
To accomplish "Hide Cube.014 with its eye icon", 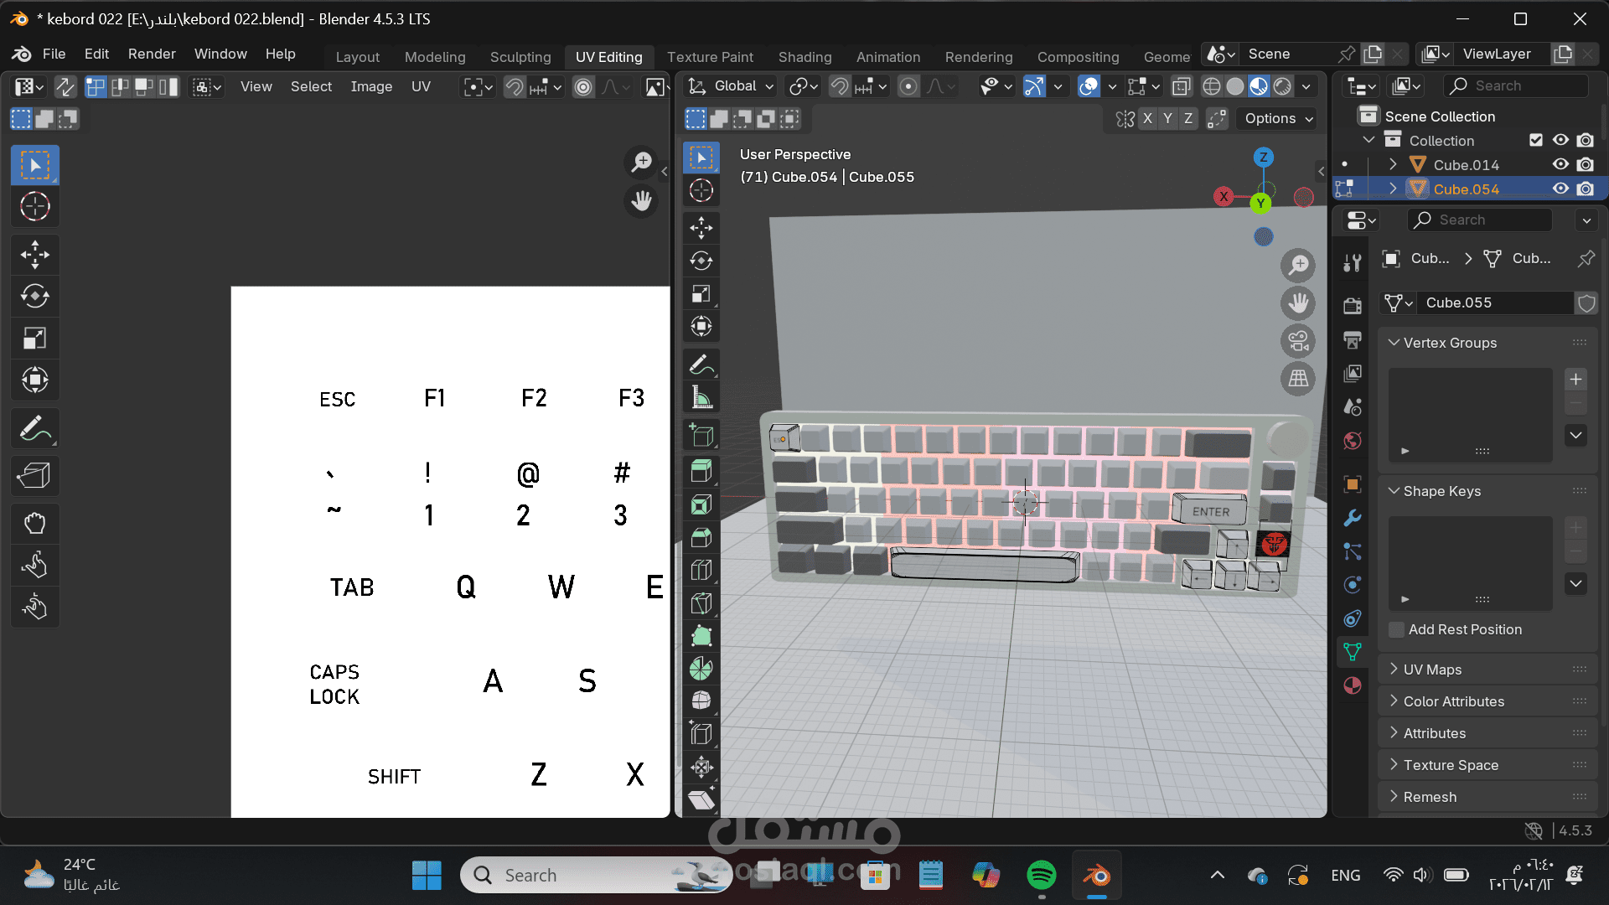I will [1560, 164].
